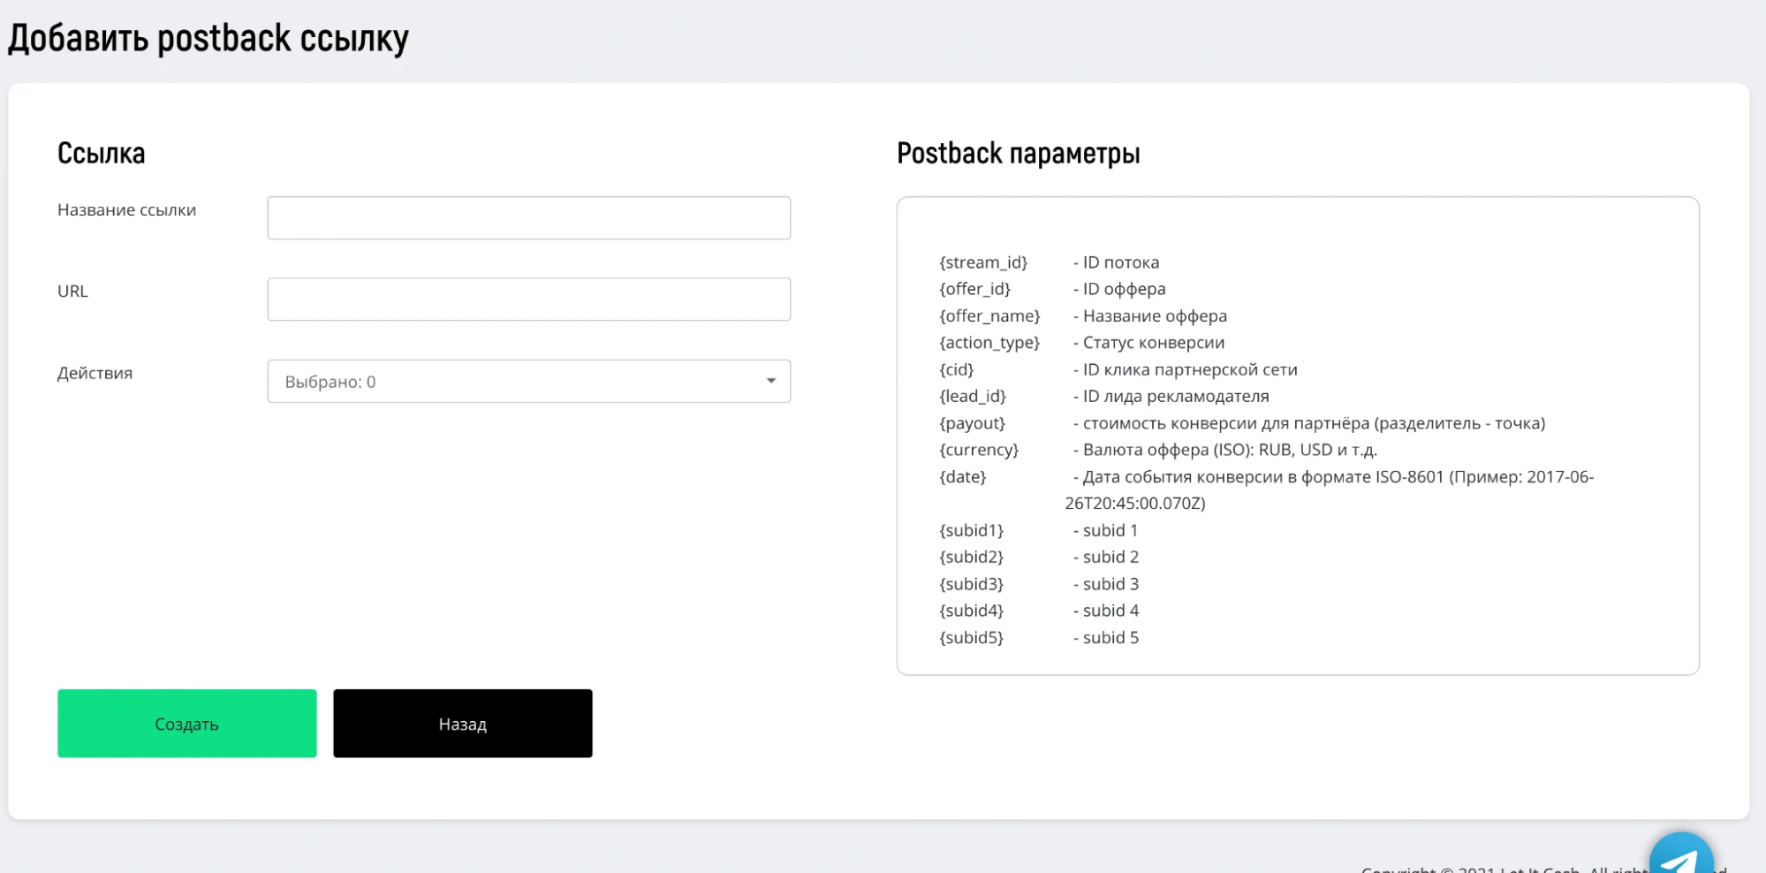
Task: Select the {subid5} parameter text
Action: (x=971, y=637)
